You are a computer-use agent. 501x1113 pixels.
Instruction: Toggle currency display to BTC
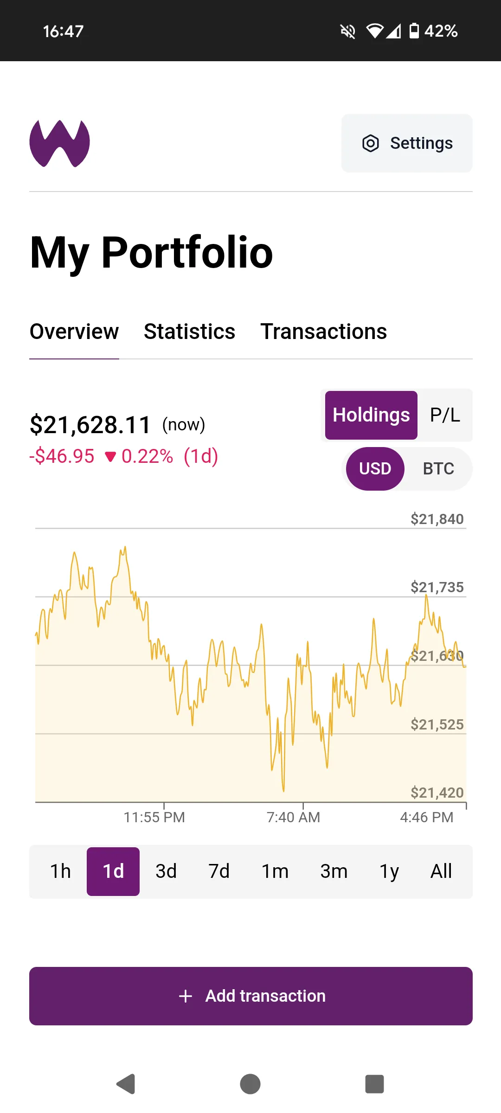438,469
